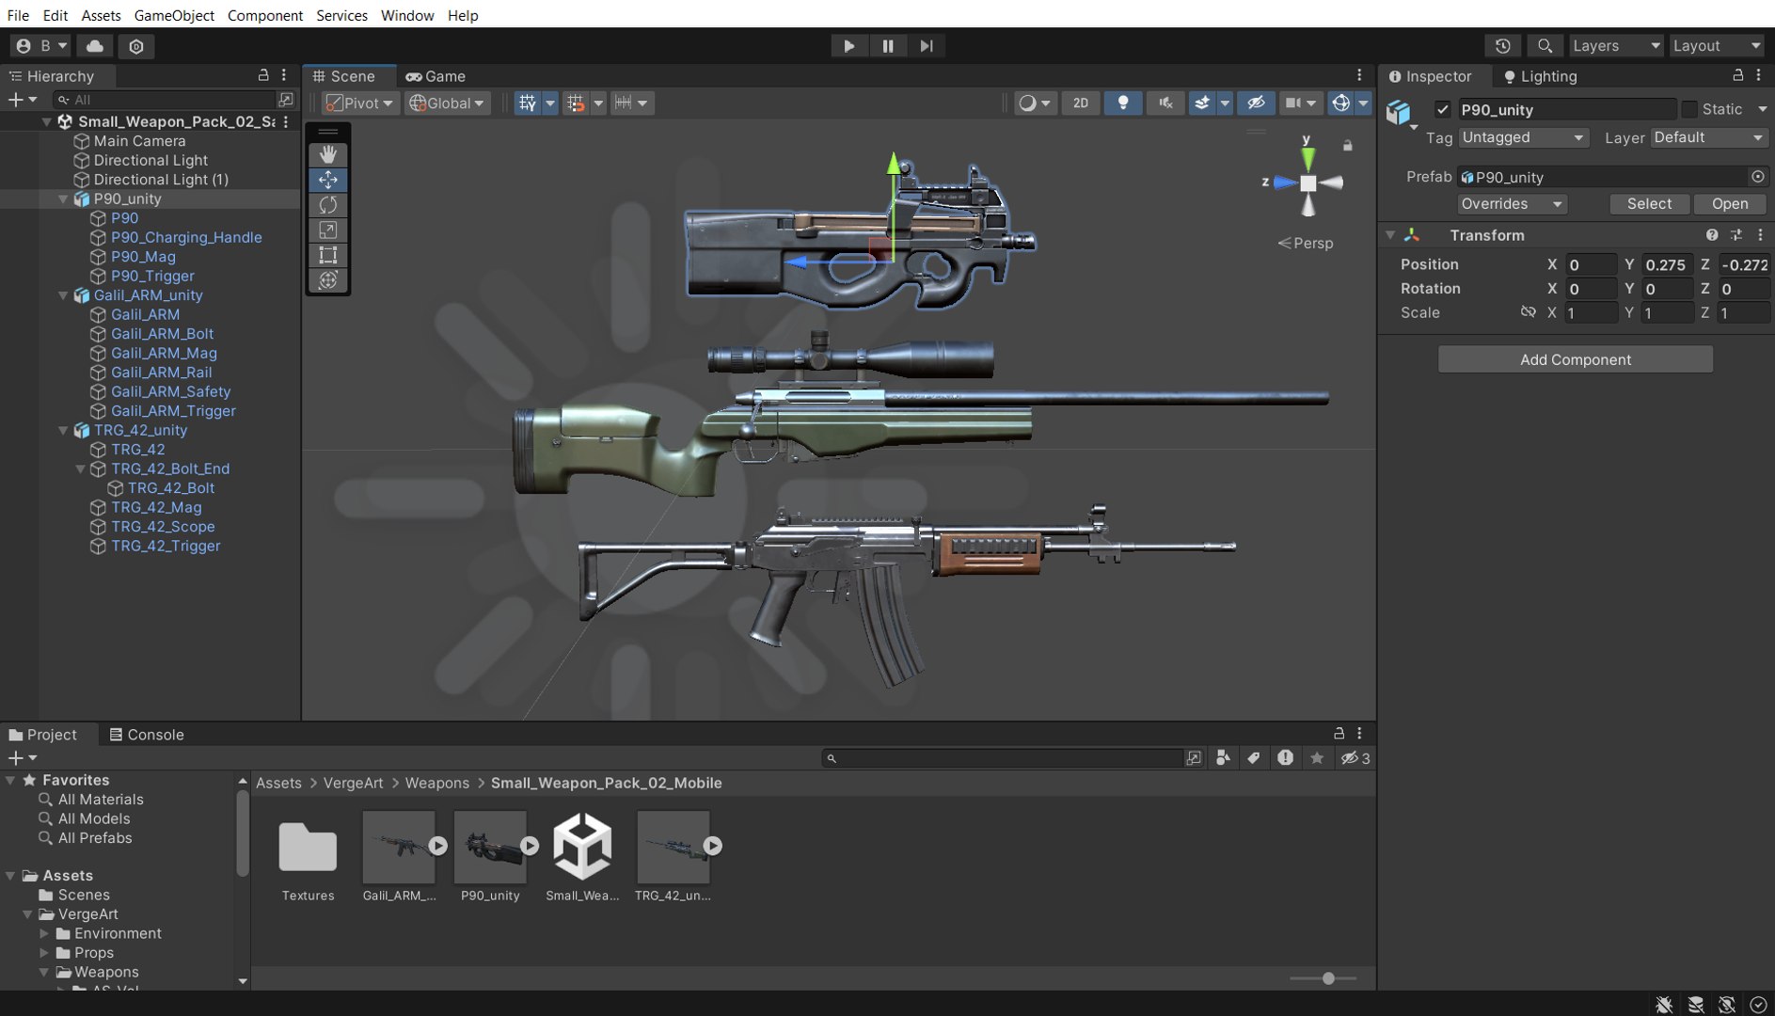Toggle scene audio mute
This screenshot has height=1016, width=1775.
click(x=1165, y=103)
